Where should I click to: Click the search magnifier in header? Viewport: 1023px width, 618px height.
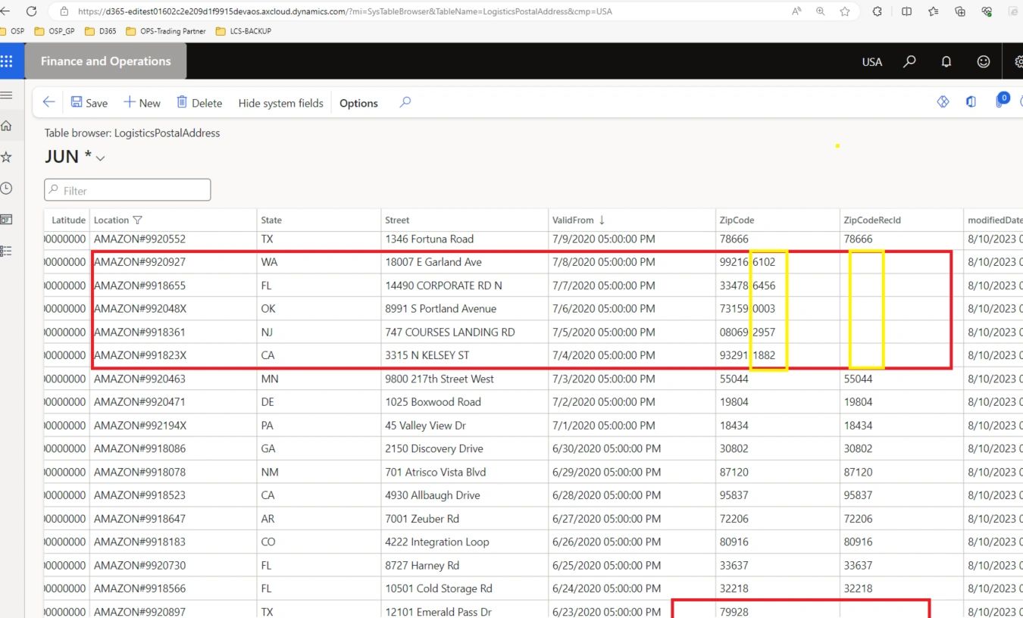pos(909,61)
